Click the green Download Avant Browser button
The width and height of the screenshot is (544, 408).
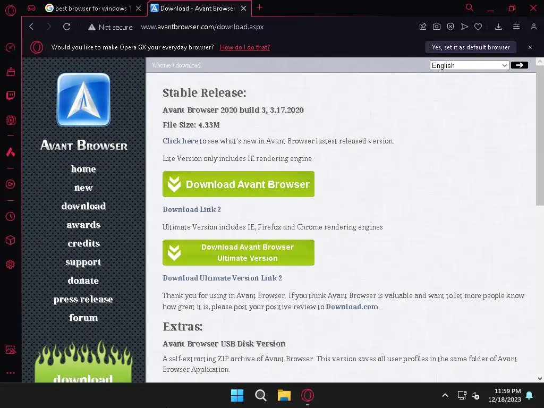pyautogui.click(x=239, y=184)
